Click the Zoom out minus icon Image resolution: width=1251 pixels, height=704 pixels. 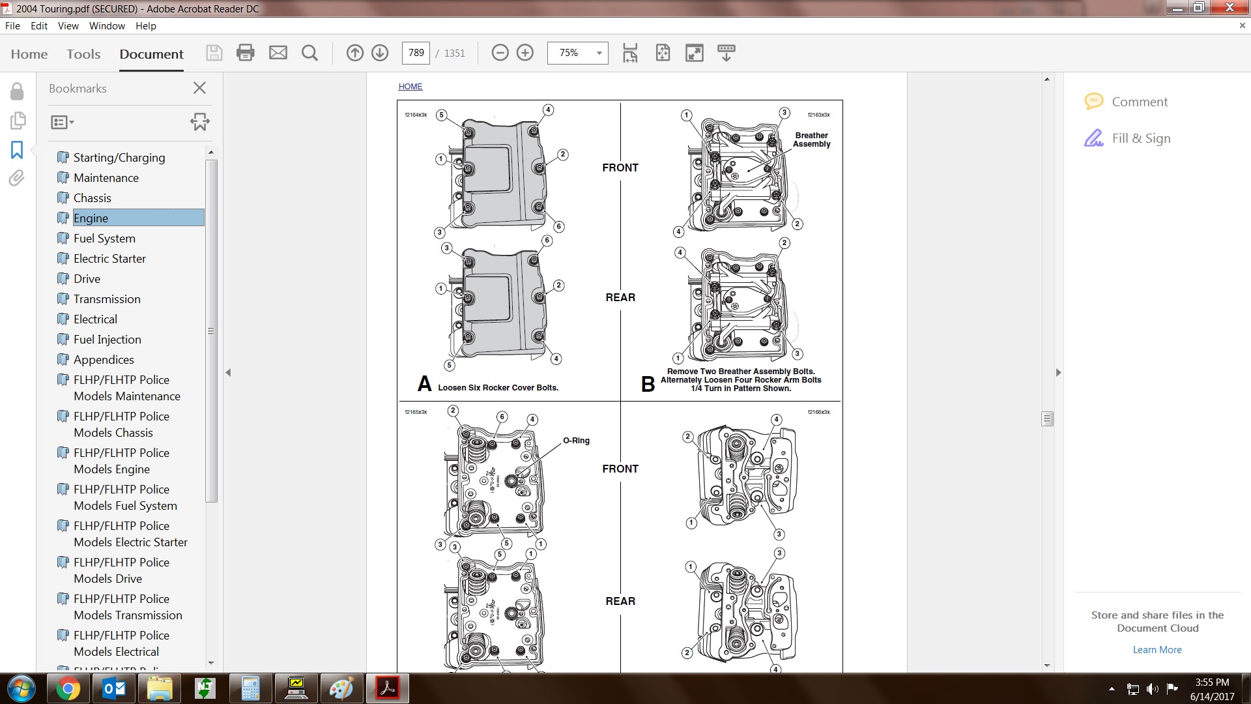(500, 53)
